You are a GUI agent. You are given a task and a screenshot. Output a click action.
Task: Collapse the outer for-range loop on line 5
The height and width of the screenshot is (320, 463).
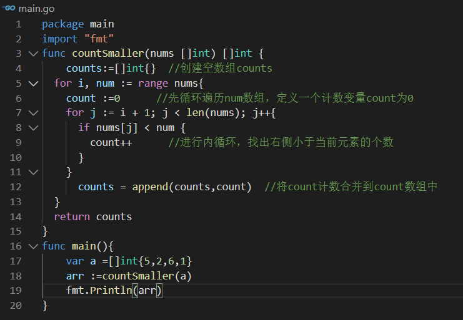tap(33, 84)
